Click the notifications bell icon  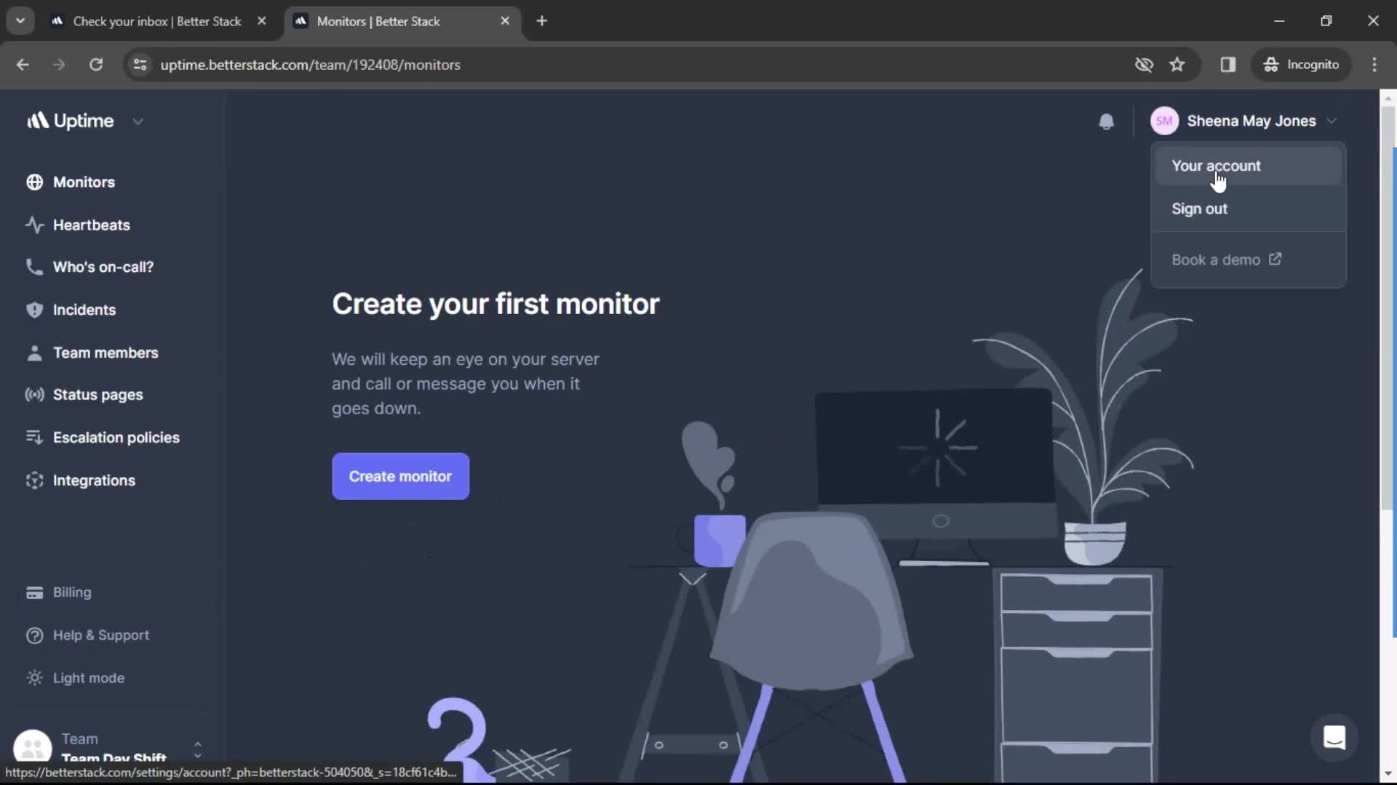click(1105, 121)
